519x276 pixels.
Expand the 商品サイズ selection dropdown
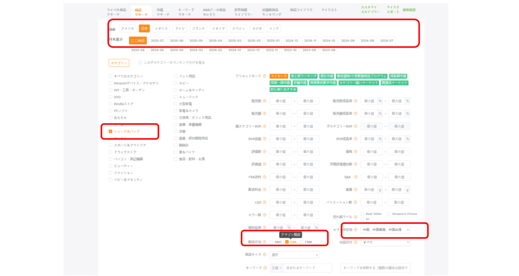[x=294, y=255]
